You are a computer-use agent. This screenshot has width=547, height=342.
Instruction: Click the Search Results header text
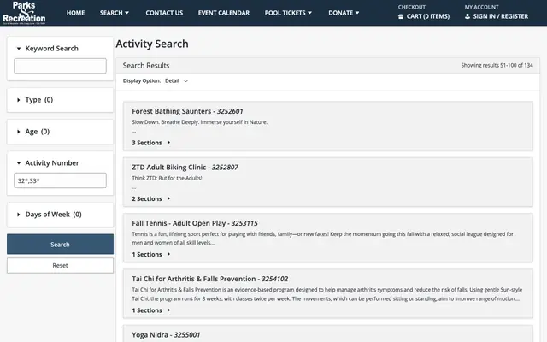pyautogui.click(x=146, y=66)
